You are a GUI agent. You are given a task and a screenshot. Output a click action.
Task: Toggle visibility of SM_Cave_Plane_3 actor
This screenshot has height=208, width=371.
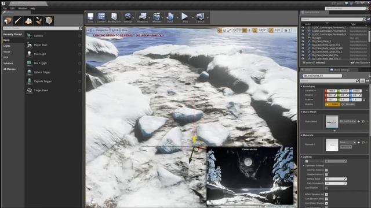coord(303,41)
